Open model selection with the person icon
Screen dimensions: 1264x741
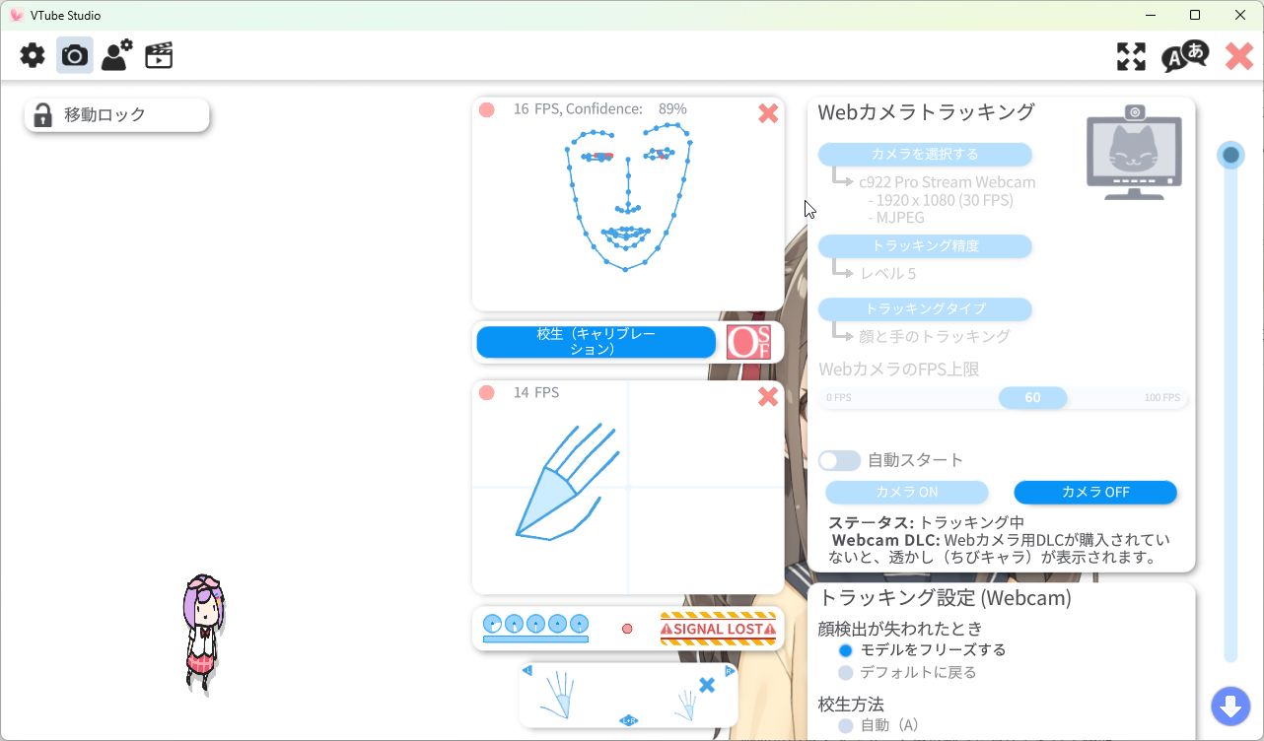115,55
